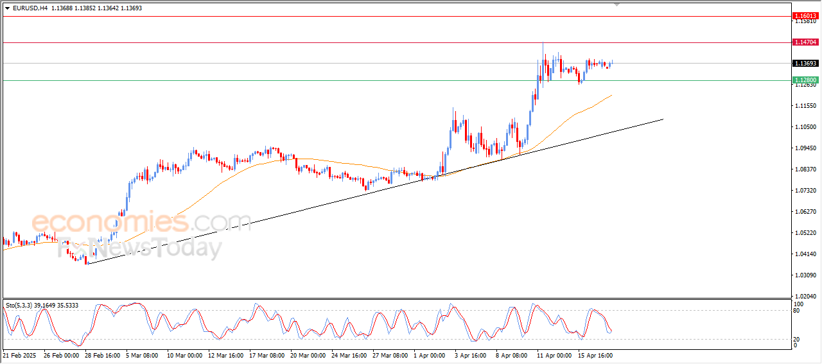Click the 1.10500 price axis value
Image resolution: width=822 pixels, height=364 pixels.
[805, 127]
